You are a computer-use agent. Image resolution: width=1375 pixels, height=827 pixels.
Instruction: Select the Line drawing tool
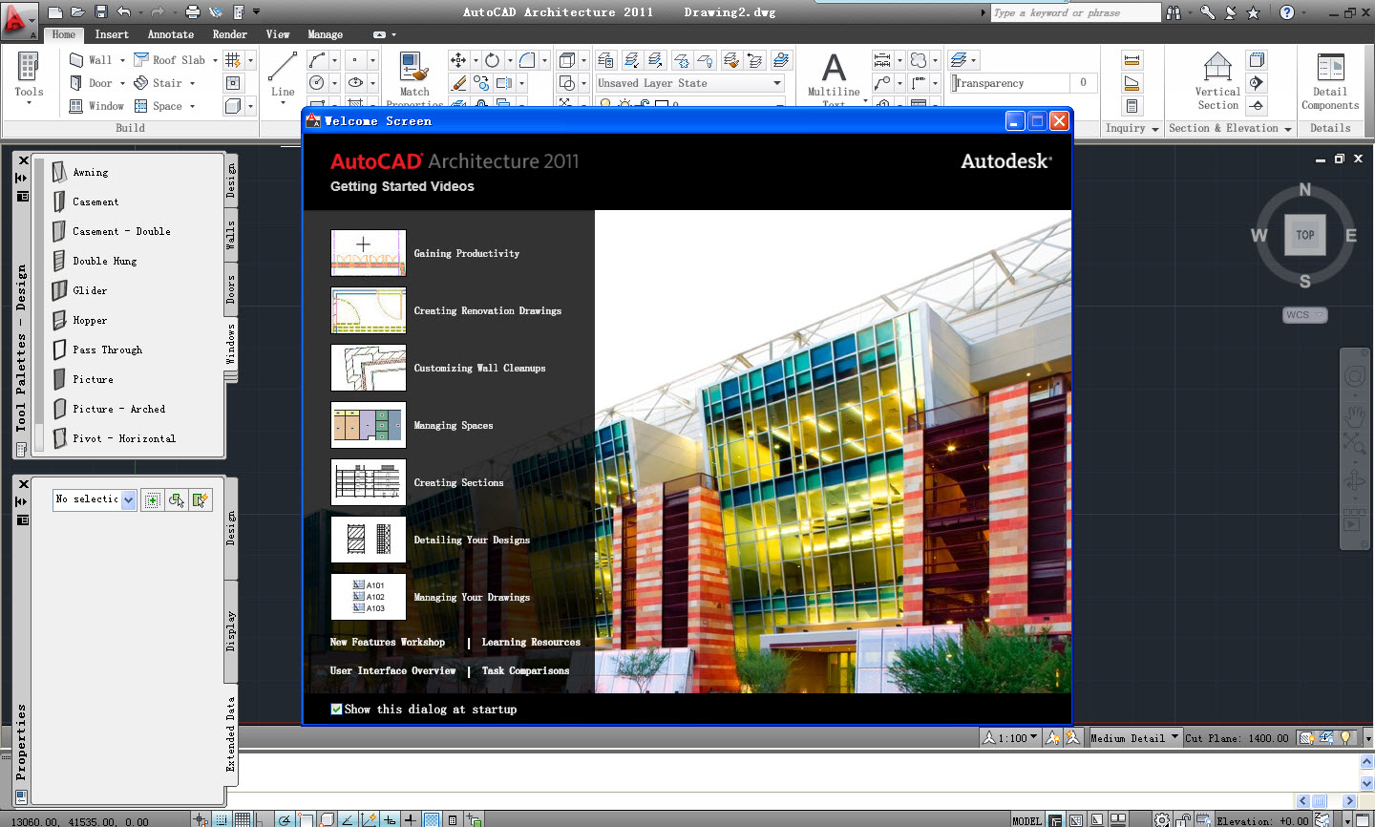pyautogui.click(x=283, y=74)
